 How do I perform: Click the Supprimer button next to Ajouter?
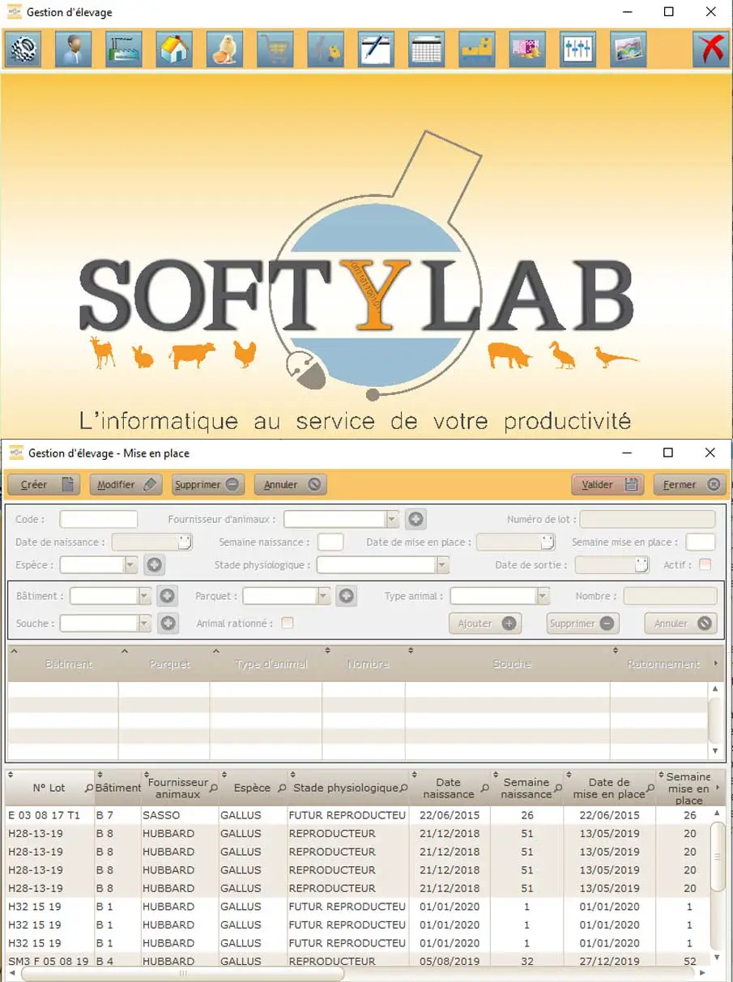583,623
